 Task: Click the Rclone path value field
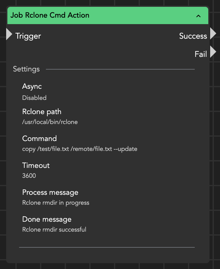(x=50, y=122)
